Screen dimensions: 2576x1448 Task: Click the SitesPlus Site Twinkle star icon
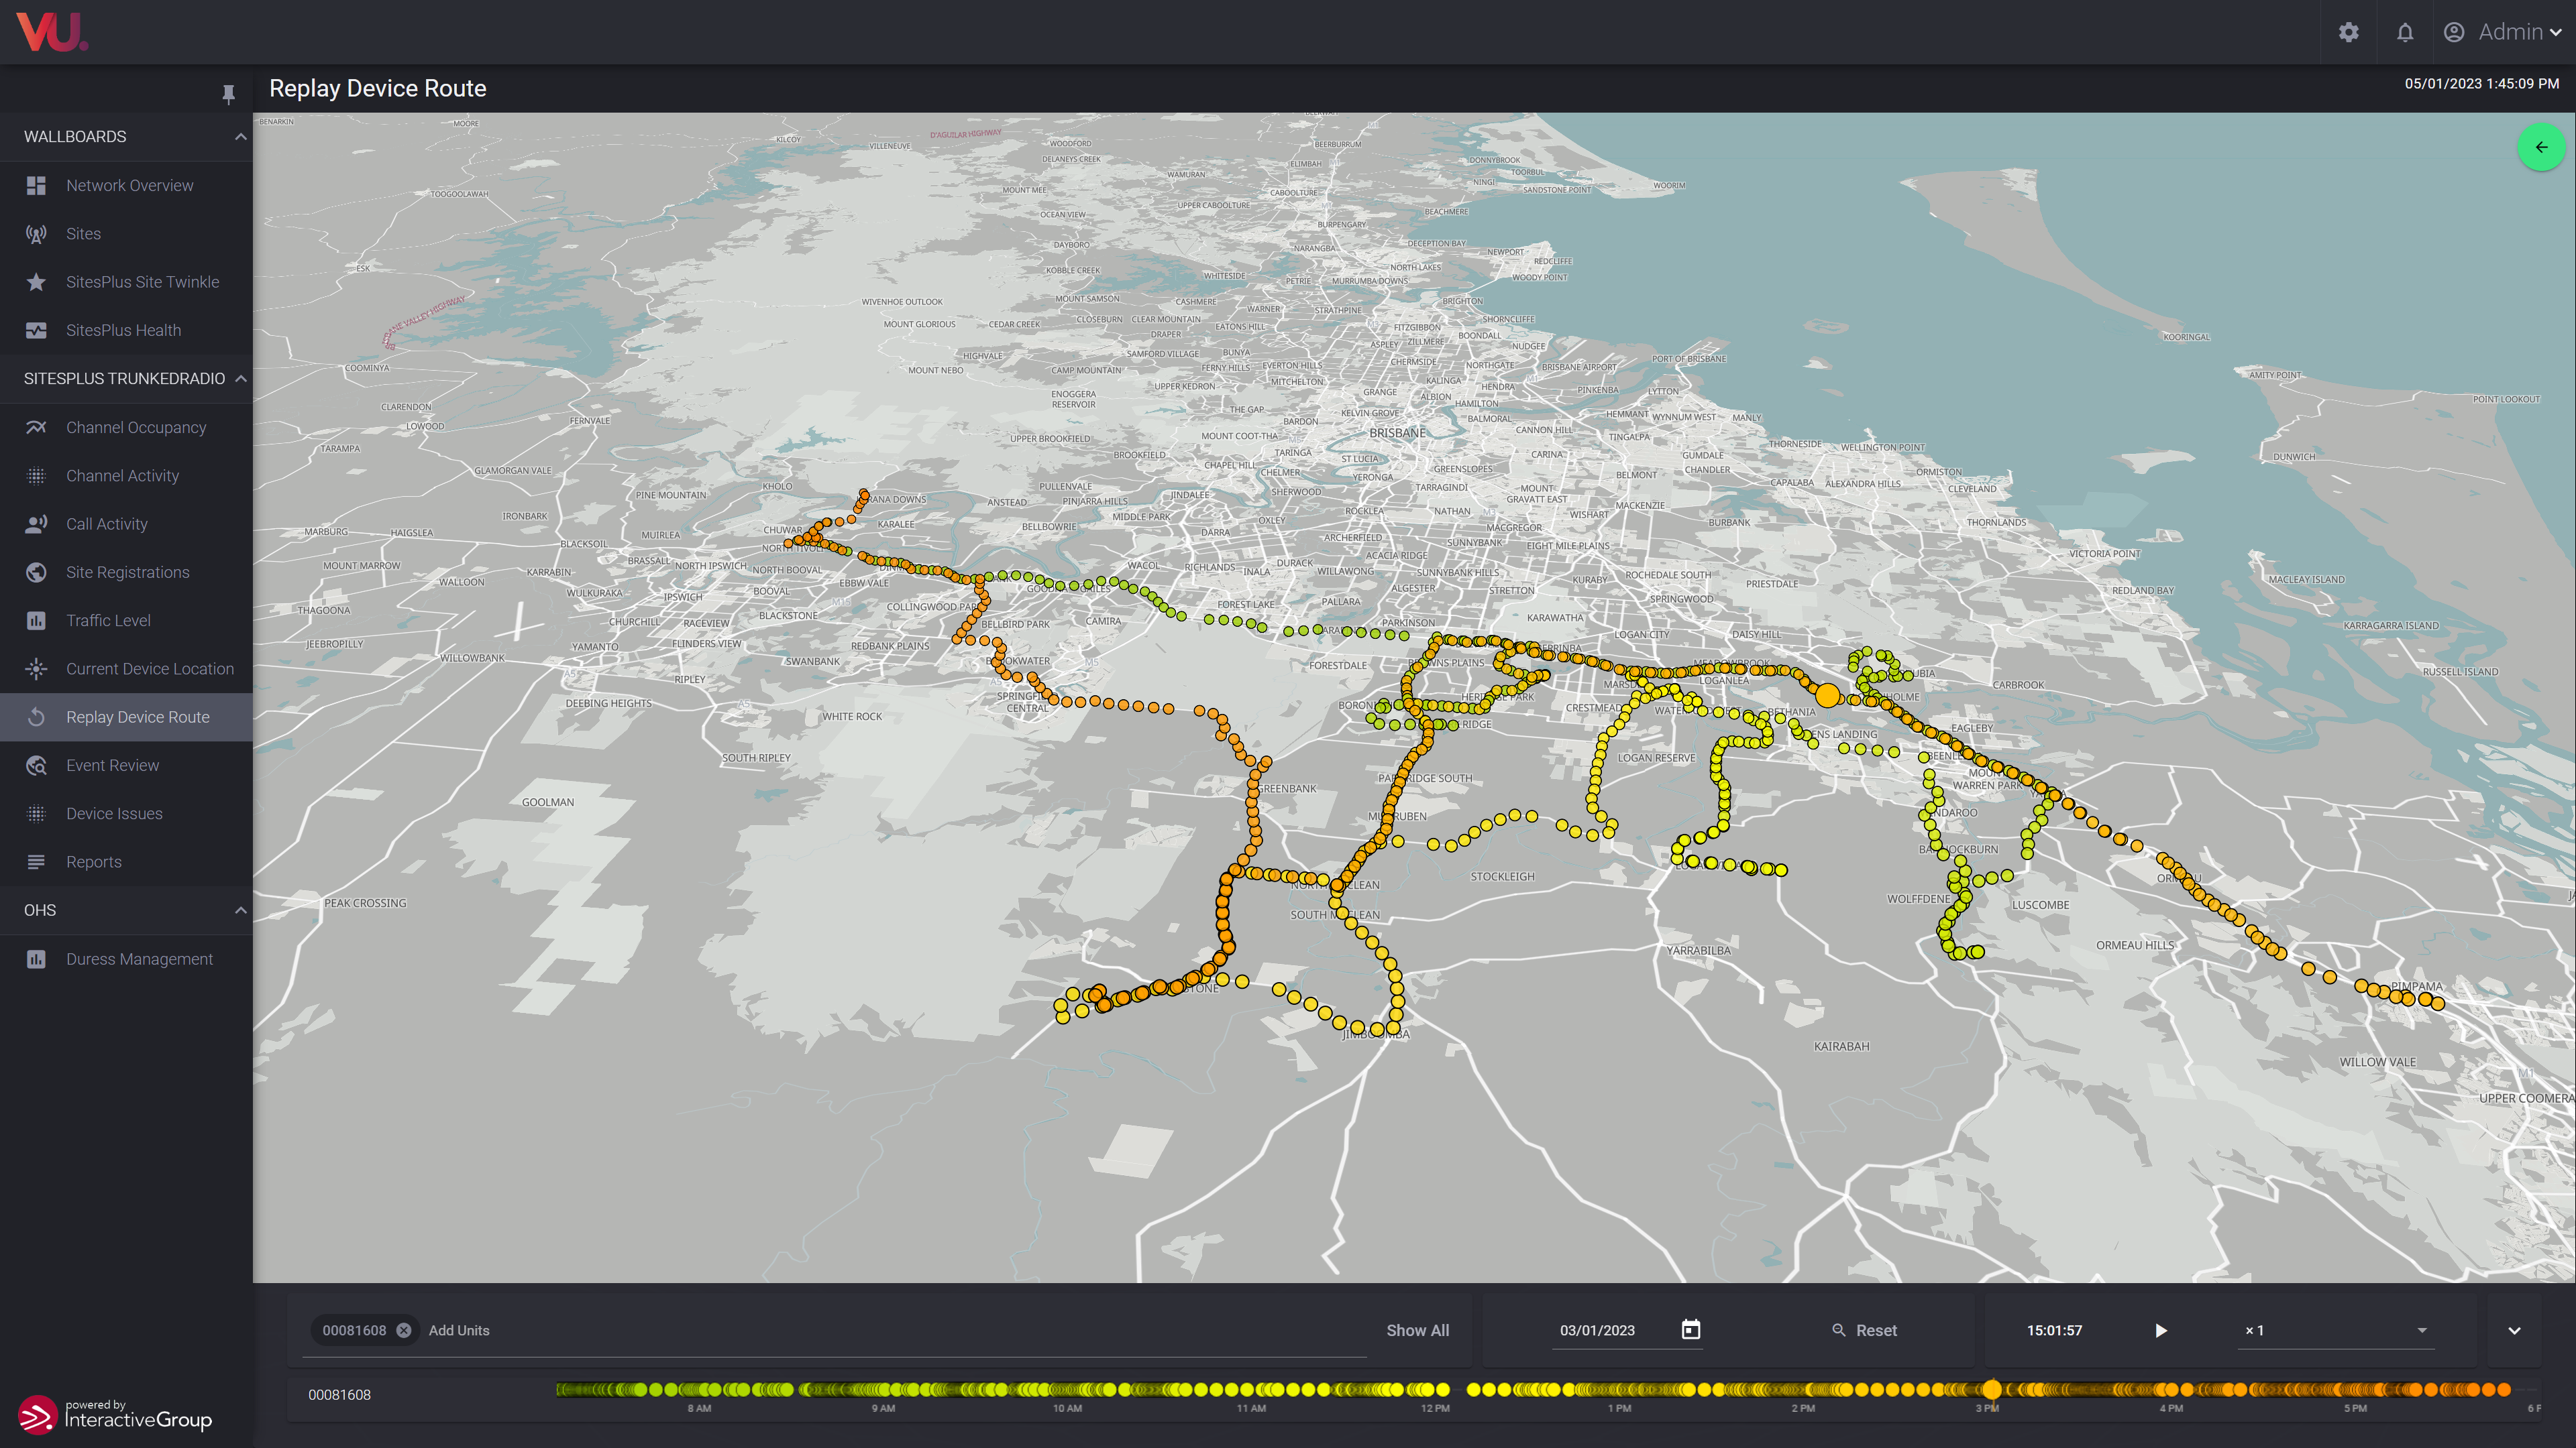pos(36,282)
